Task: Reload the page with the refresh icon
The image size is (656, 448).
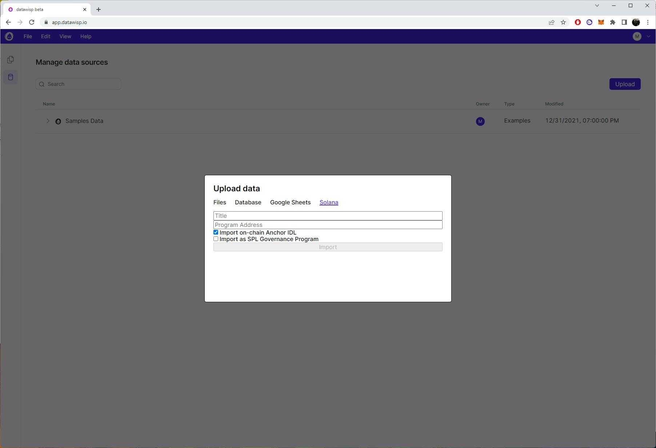Action: pos(32,22)
